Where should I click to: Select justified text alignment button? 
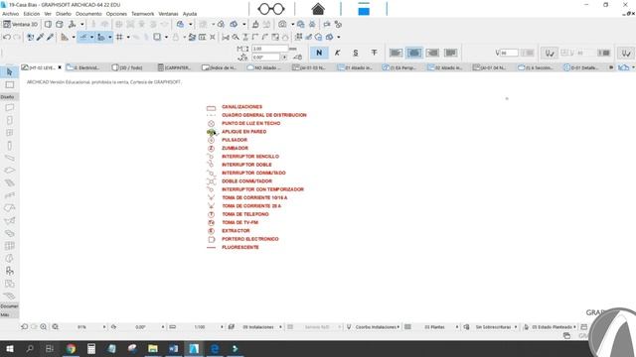click(450, 53)
